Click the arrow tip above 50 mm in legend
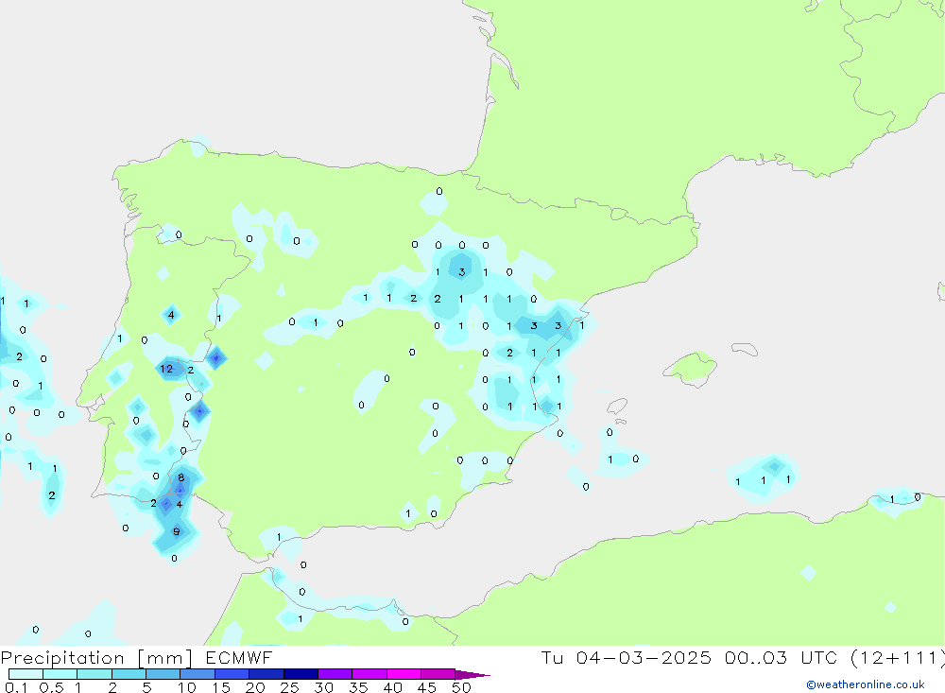Viewport: 945px width, 693px height. coord(472,675)
